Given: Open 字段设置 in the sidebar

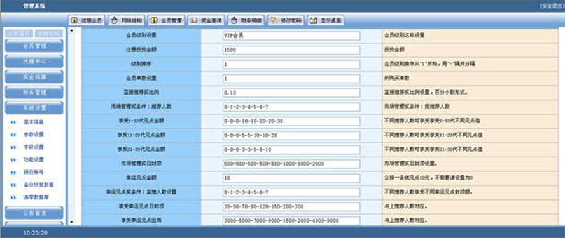Looking at the screenshot, I should [x=34, y=147].
